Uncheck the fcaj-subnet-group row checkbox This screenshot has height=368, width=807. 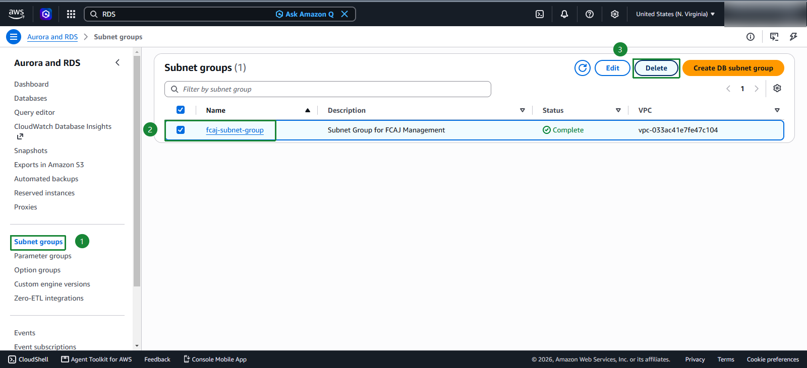tap(181, 130)
